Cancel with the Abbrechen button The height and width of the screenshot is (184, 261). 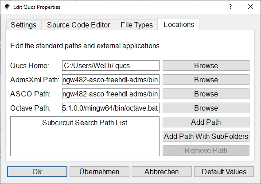[x=161, y=172]
